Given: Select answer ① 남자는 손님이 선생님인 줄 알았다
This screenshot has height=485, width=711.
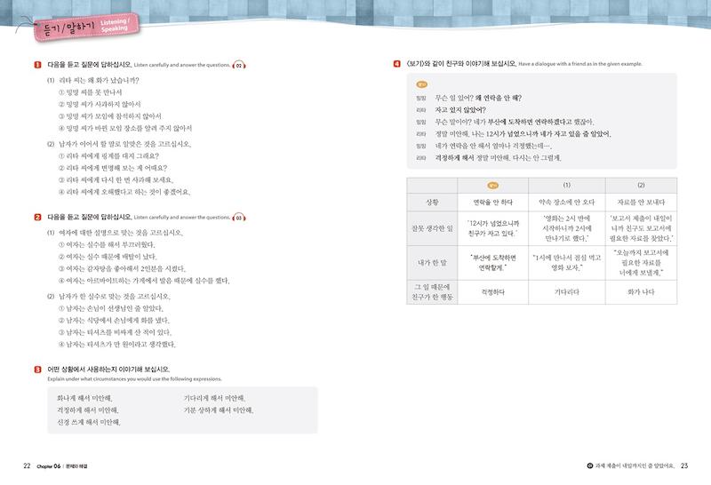Looking at the screenshot, I should click(x=111, y=309).
